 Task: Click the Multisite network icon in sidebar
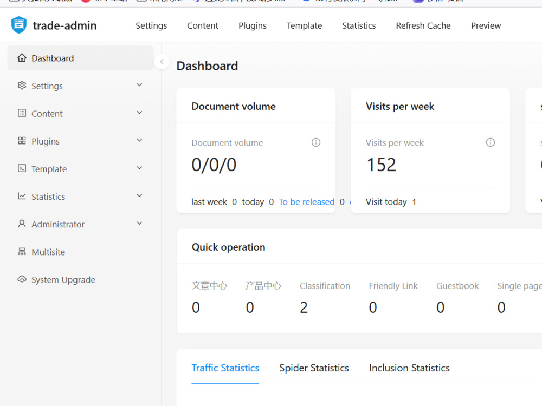pyautogui.click(x=22, y=251)
